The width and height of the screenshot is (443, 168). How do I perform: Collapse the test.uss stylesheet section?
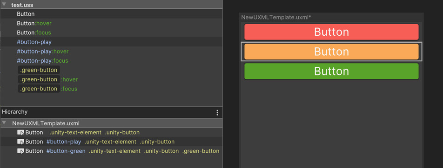tap(4, 5)
